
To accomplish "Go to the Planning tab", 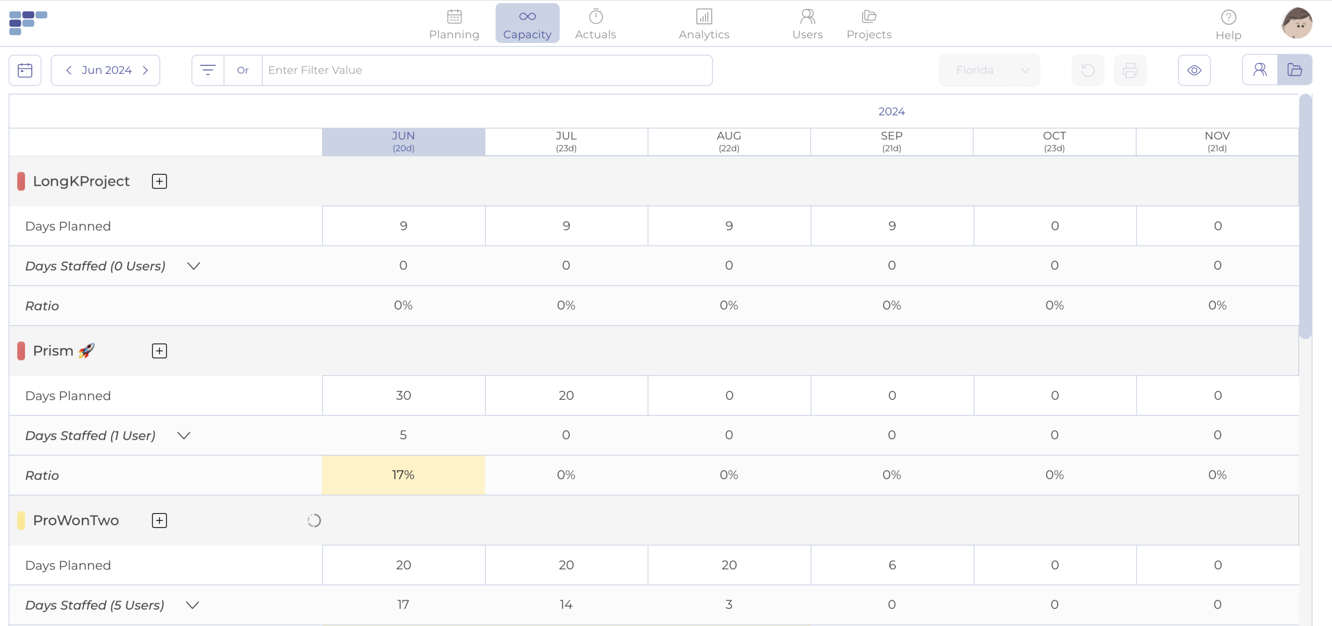I will 454,24.
